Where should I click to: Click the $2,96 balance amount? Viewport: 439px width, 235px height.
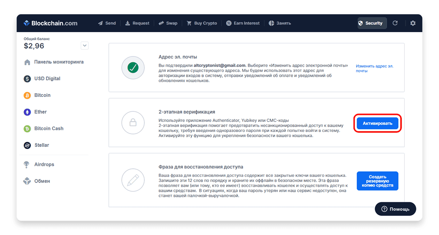coord(34,46)
